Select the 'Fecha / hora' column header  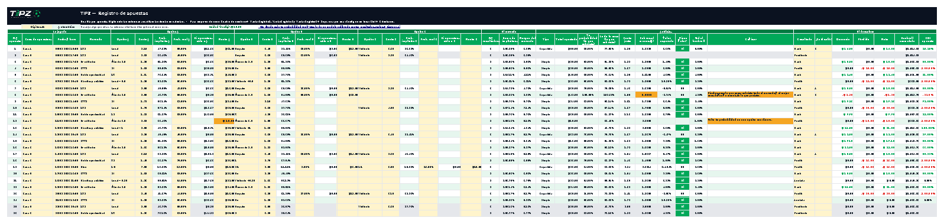[67, 39]
